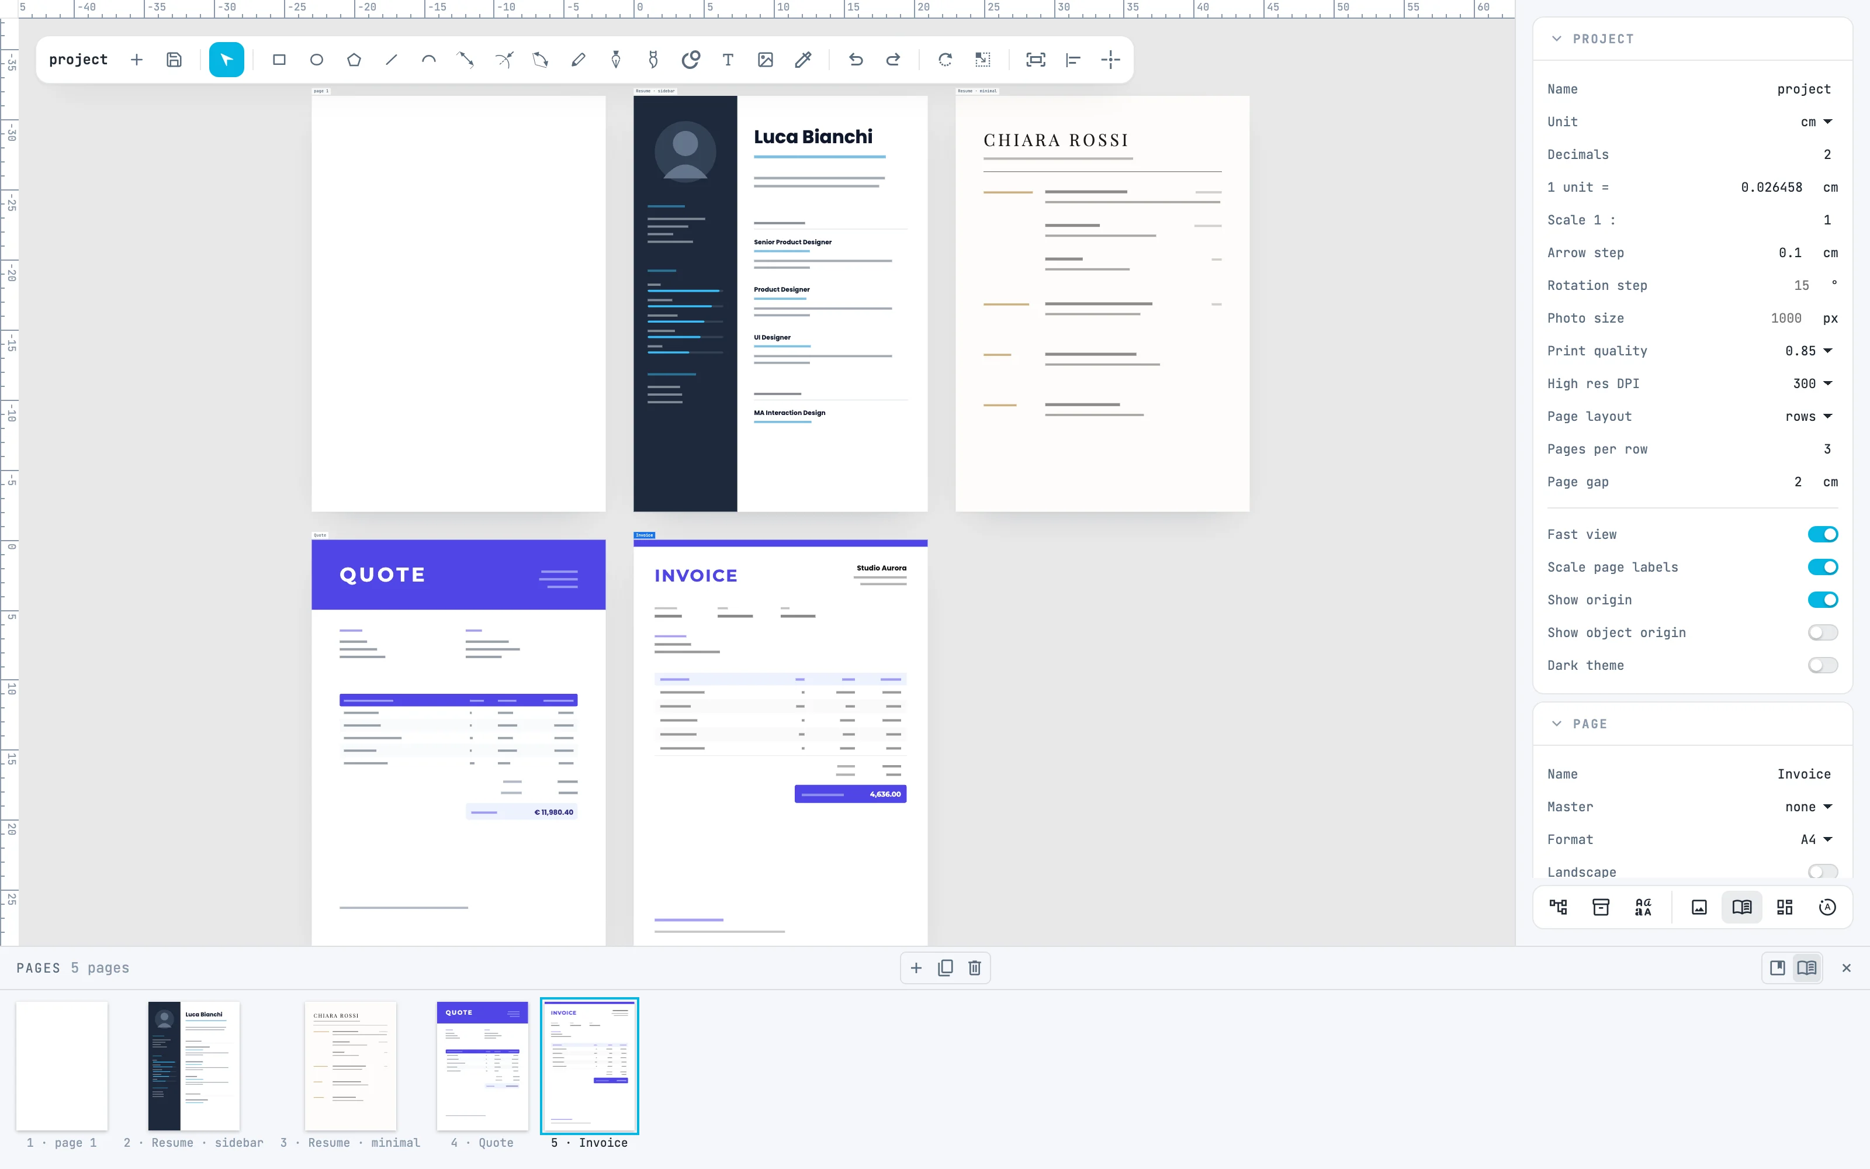The image size is (1870, 1169).
Task: Add new item with toolbar plus
Action: [137, 60]
